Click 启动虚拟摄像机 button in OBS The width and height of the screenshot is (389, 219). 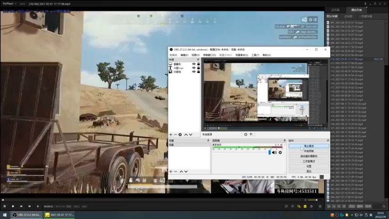click(309, 156)
